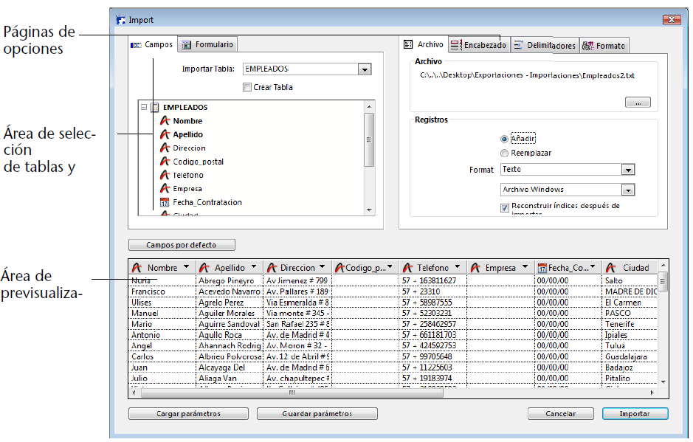Click the alpha icon beside Apellido in tree
Image resolution: width=693 pixels, height=442 pixels.
[165, 135]
